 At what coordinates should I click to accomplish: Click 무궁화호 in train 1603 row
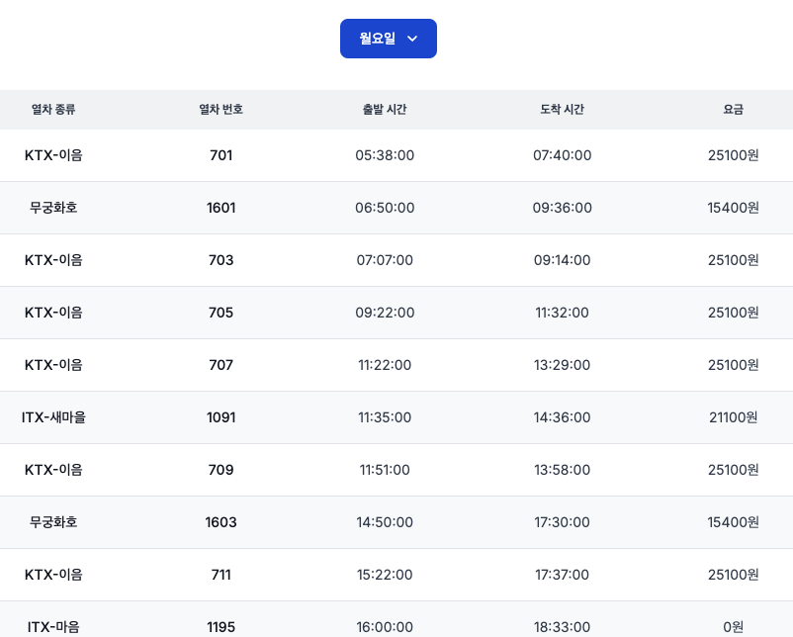point(53,522)
